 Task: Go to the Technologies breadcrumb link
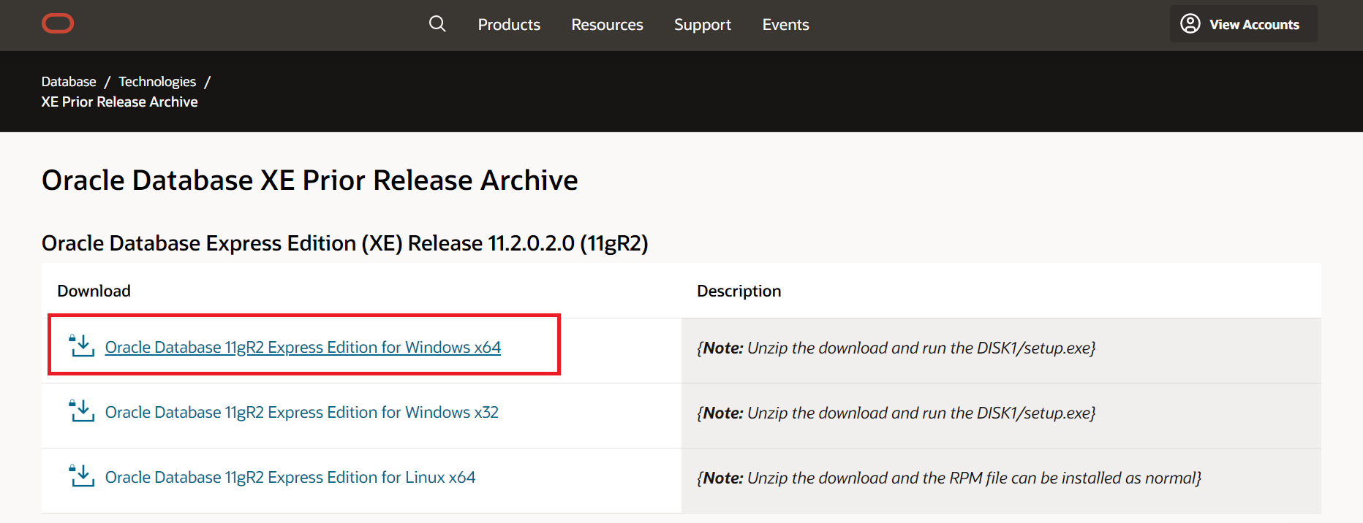pyautogui.click(x=157, y=82)
